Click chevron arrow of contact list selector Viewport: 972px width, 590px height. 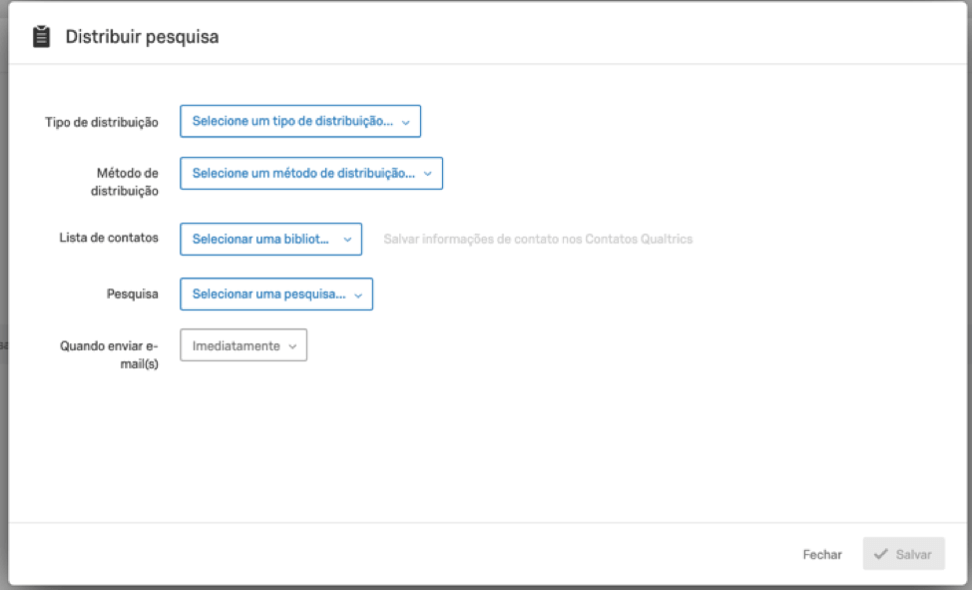(x=347, y=241)
